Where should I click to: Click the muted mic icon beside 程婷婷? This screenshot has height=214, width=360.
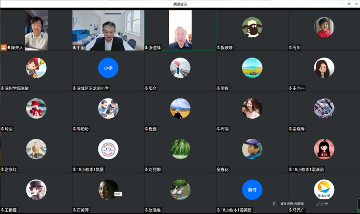click(x=219, y=47)
